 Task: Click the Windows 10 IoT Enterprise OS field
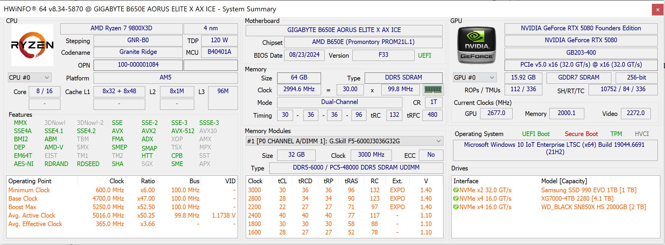pyautogui.click(x=555, y=149)
